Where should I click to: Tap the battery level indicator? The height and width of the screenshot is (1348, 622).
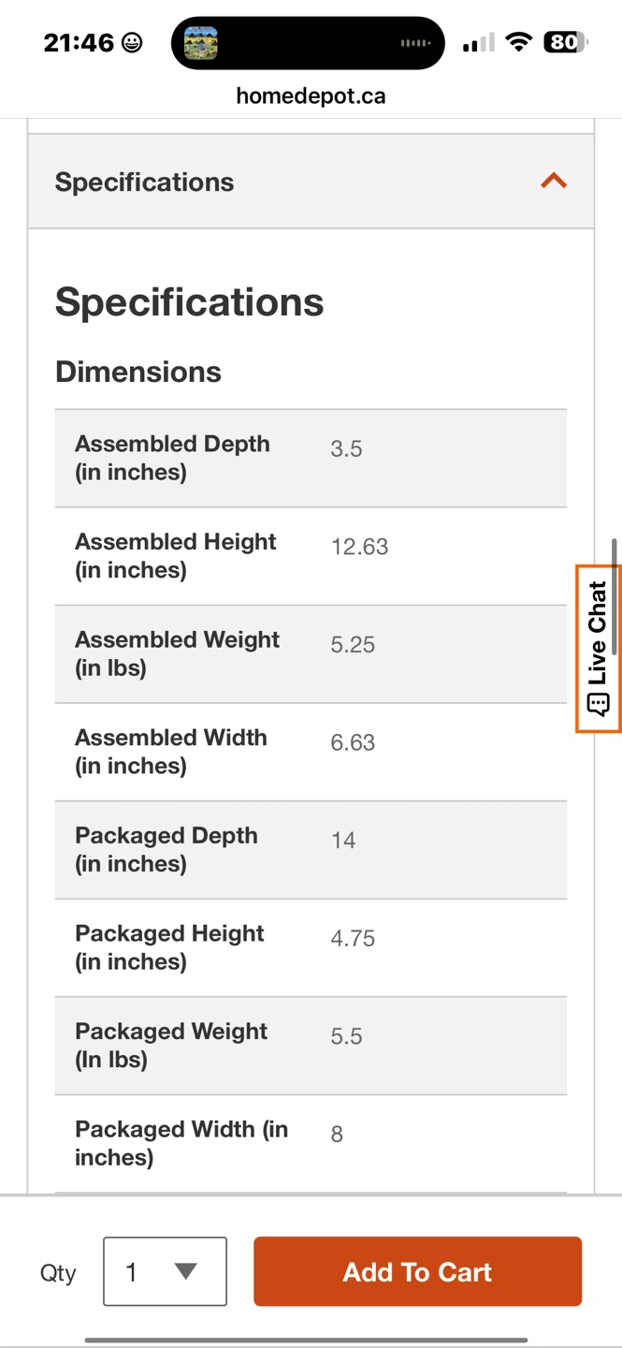[x=566, y=42]
